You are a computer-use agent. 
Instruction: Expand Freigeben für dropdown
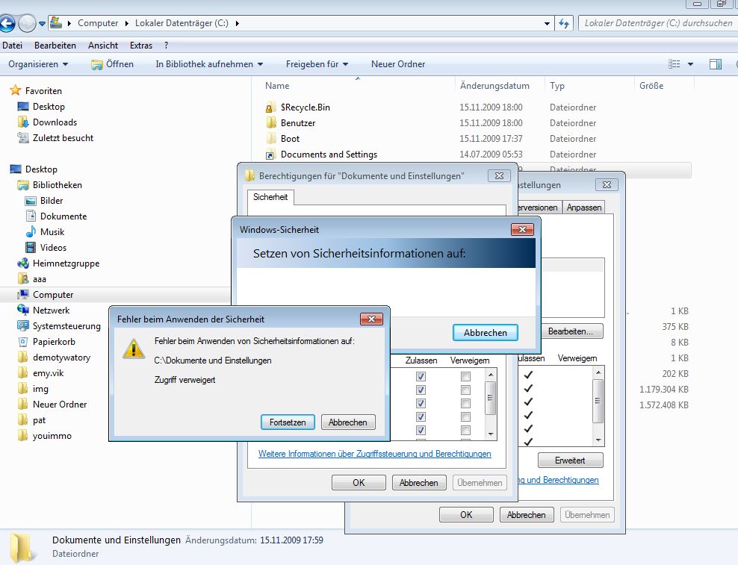point(317,64)
